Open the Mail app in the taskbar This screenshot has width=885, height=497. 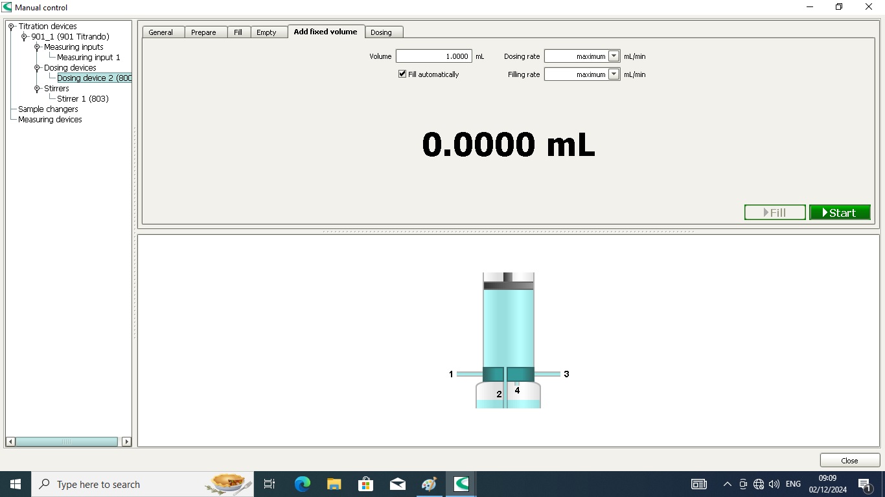tap(397, 484)
